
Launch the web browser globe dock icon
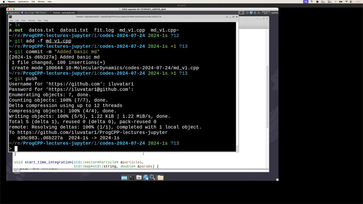coord(146,177)
